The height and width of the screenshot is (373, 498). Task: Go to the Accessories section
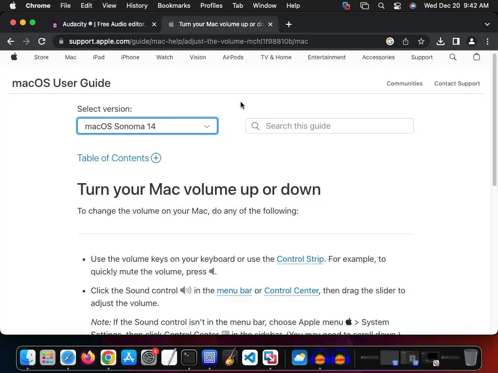pyautogui.click(x=378, y=57)
